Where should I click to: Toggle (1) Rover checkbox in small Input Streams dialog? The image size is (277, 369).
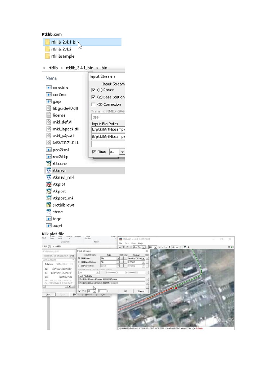click(x=79, y=258)
